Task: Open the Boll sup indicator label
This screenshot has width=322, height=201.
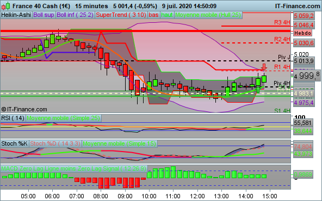Action: [44, 15]
